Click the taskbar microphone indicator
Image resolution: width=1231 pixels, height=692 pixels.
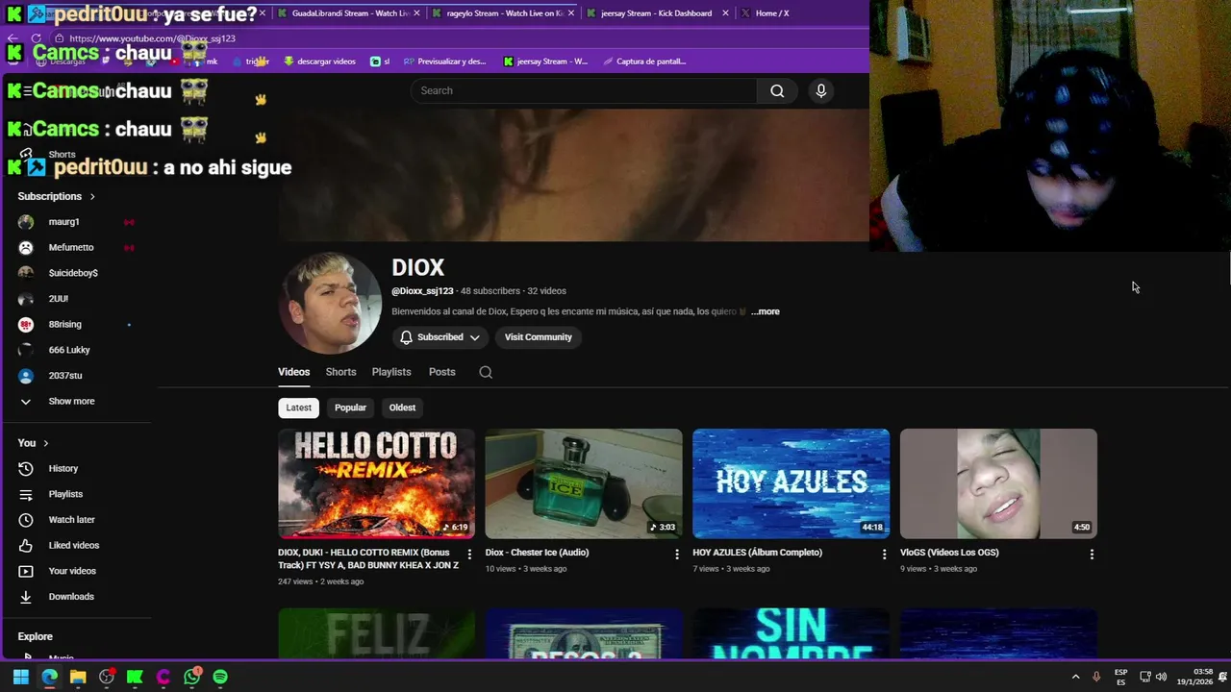coord(1096,677)
